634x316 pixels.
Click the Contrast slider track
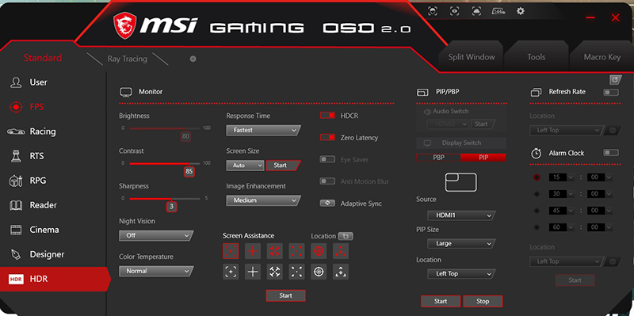pos(165,163)
